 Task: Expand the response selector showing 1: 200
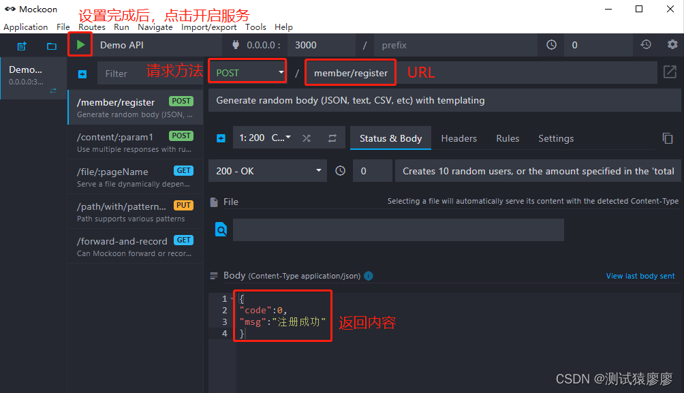click(x=265, y=138)
